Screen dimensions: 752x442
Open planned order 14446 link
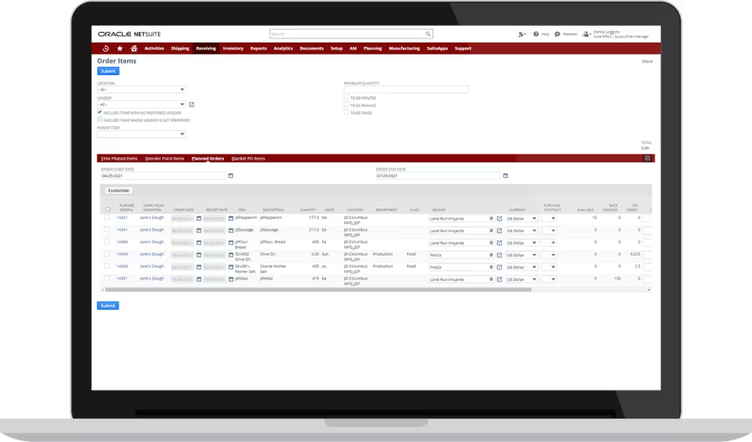pos(122,253)
